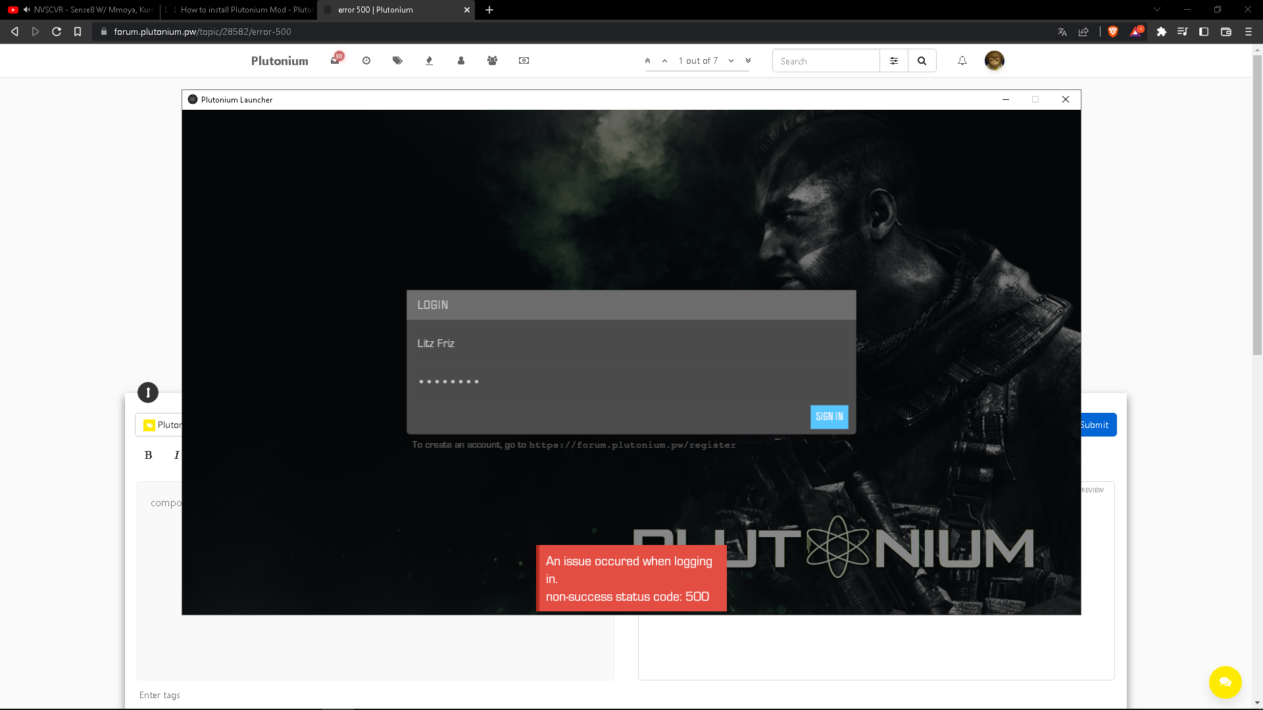Jump to last post double-down arrow
This screenshot has width=1263, height=710.
click(748, 60)
